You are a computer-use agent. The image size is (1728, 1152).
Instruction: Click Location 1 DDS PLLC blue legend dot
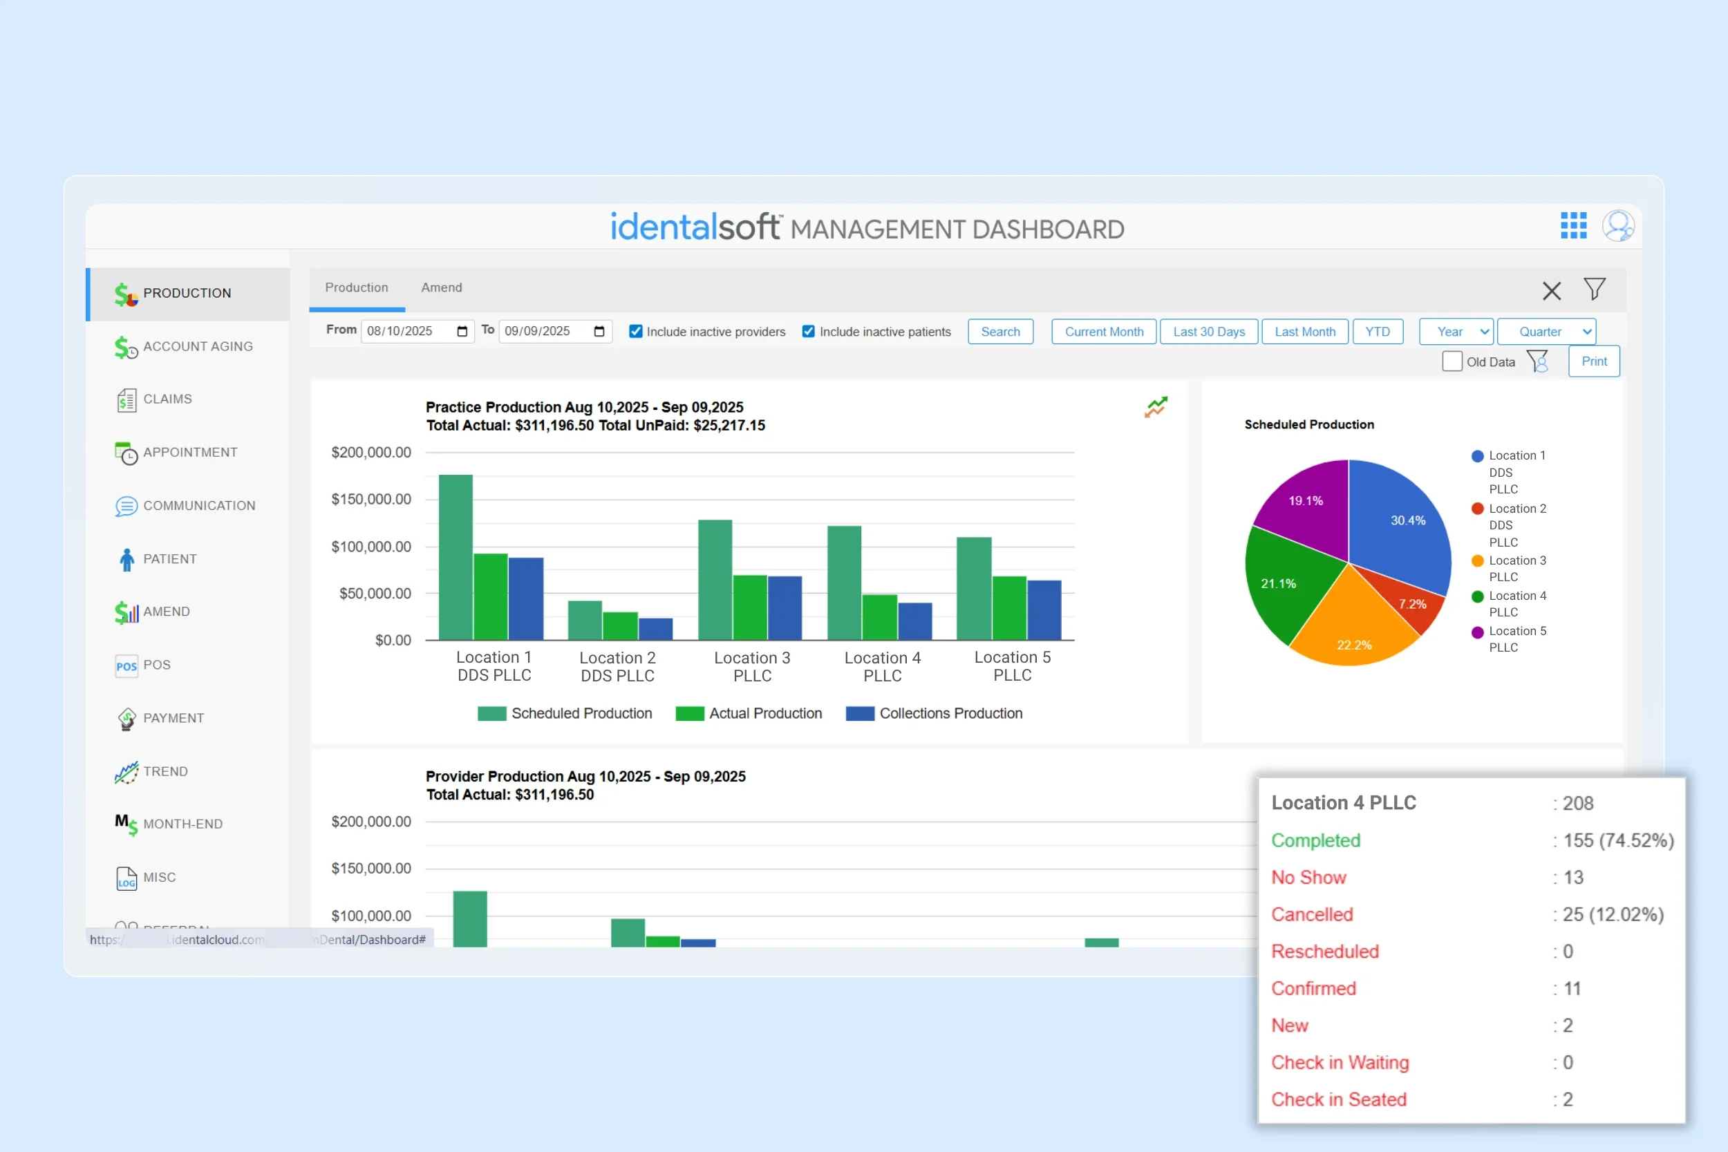[x=1478, y=455]
